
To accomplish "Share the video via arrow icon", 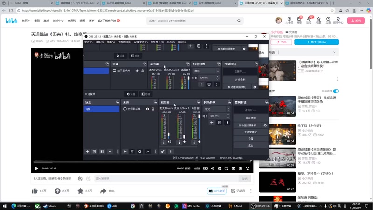I will (103, 191).
